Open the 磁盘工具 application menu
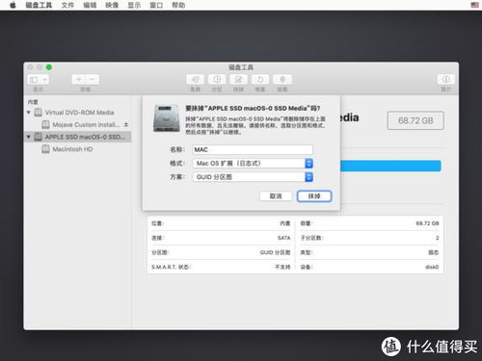This screenshot has width=482, height=361. tap(39, 5)
